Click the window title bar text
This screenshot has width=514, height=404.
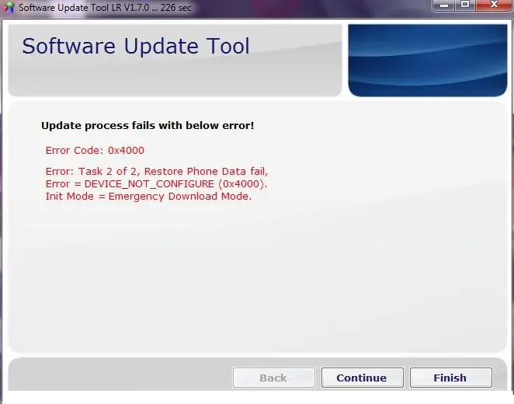click(x=105, y=8)
